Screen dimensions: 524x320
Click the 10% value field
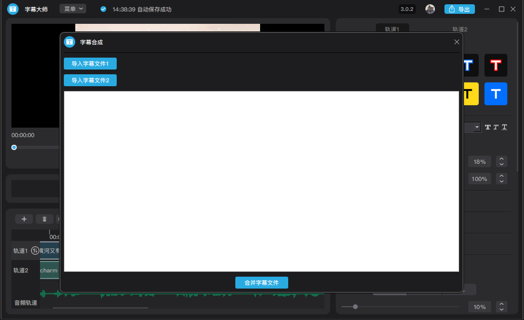coord(479,307)
